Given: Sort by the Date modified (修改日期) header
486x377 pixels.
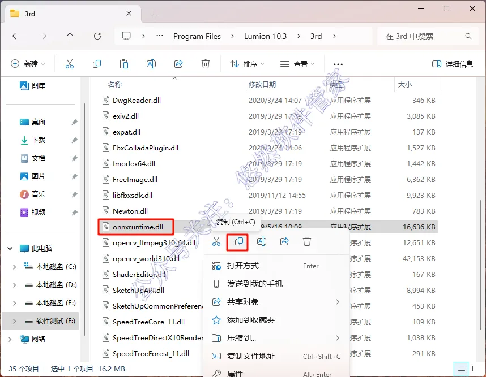Looking at the screenshot, I should 262,84.
